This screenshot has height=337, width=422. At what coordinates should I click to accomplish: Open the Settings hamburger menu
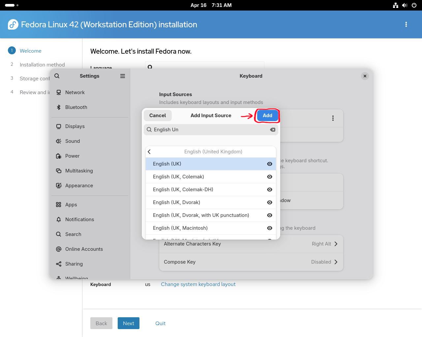(123, 76)
